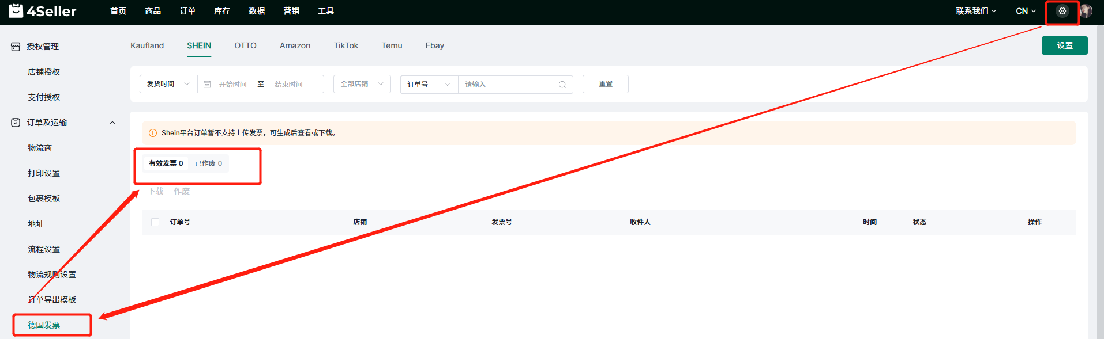Open the user avatar profile menu
1104x339 pixels.
click(1086, 11)
